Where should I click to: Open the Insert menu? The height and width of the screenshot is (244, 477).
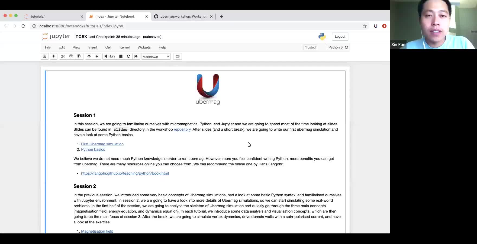pos(93,47)
